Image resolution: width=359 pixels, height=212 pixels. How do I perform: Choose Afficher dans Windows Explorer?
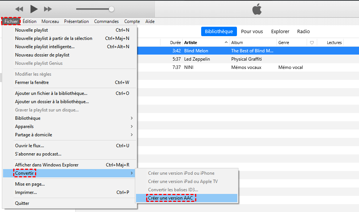(70, 165)
